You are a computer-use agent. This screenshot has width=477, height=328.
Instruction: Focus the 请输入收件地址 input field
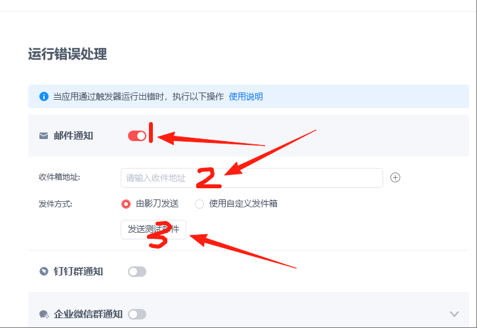coord(252,178)
